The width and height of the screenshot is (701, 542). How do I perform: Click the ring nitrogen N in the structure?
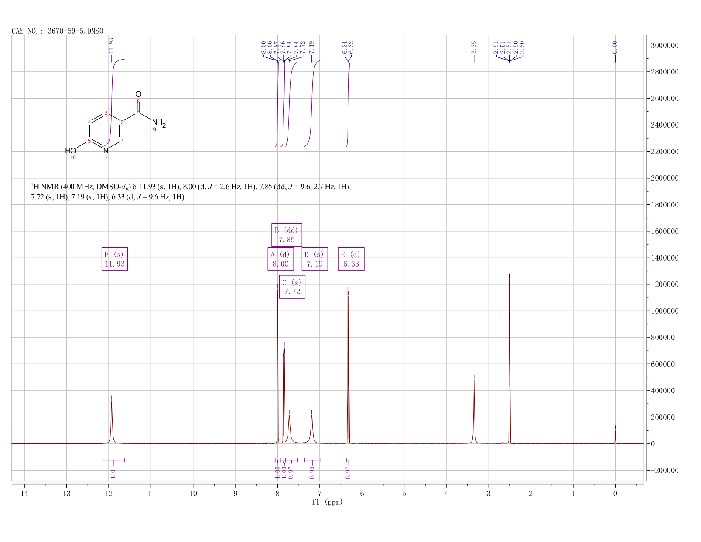[106, 151]
